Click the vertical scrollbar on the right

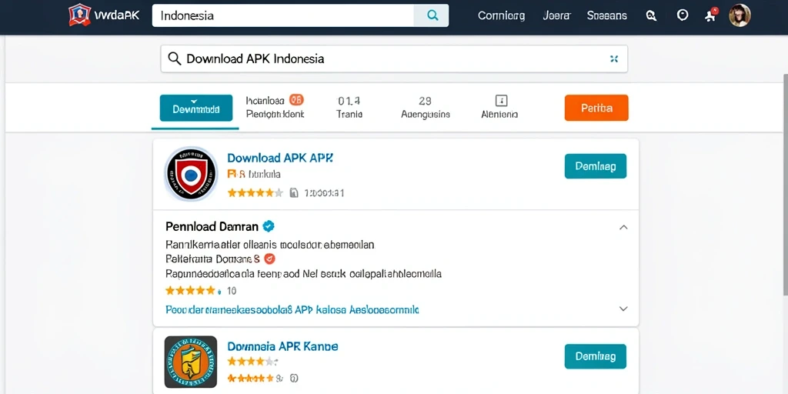tap(785, 184)
